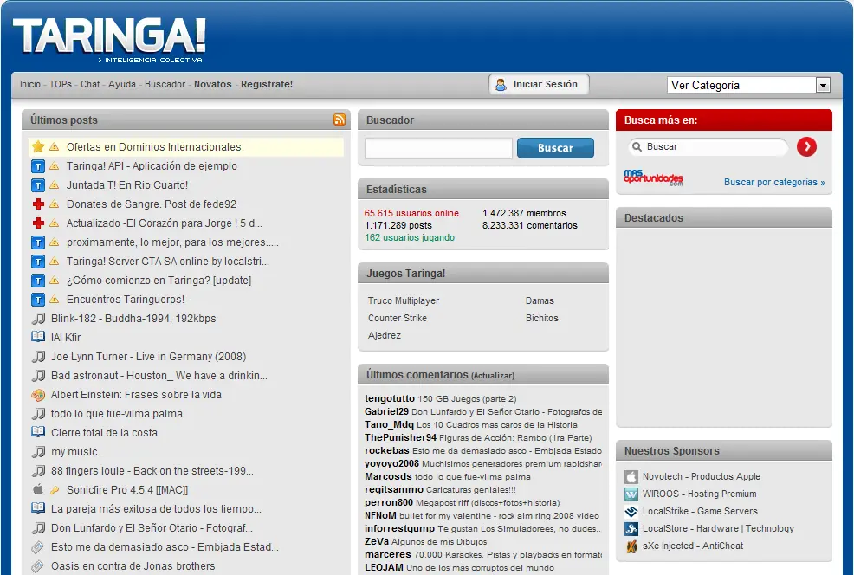
Task: Click the tag icon beside Esto me da demasiado asco
Action: (37, 546)
